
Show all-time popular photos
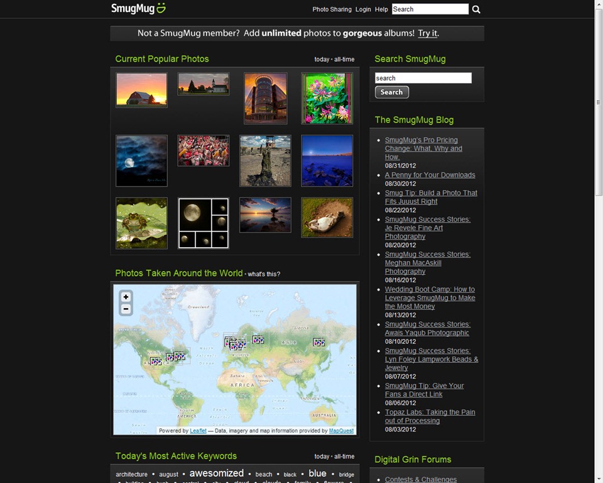344,59
